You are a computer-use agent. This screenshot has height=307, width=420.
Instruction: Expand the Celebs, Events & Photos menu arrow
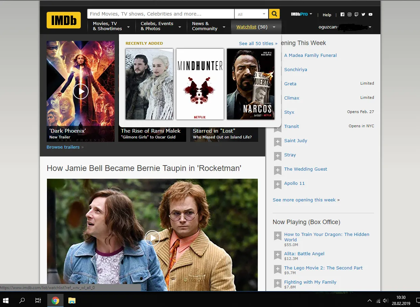click(x=180, y=27)
